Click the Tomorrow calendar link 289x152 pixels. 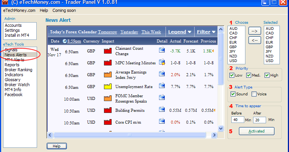[x=107, y=32]
